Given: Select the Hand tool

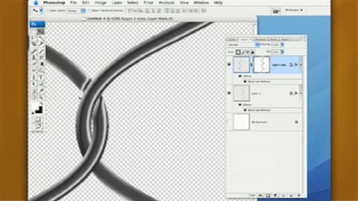Looking at the screenshot, I should [x=34, y=98].
